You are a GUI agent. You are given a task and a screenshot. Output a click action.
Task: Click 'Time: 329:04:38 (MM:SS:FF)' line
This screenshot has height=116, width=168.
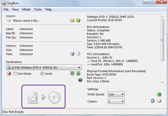[105, 47]
